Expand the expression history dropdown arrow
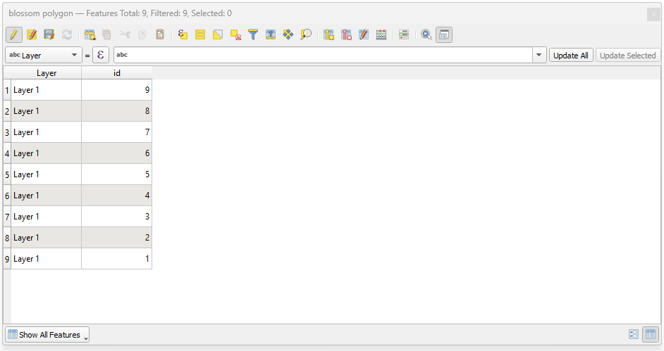This screenshot has height=351, width=664. [539, 56]
